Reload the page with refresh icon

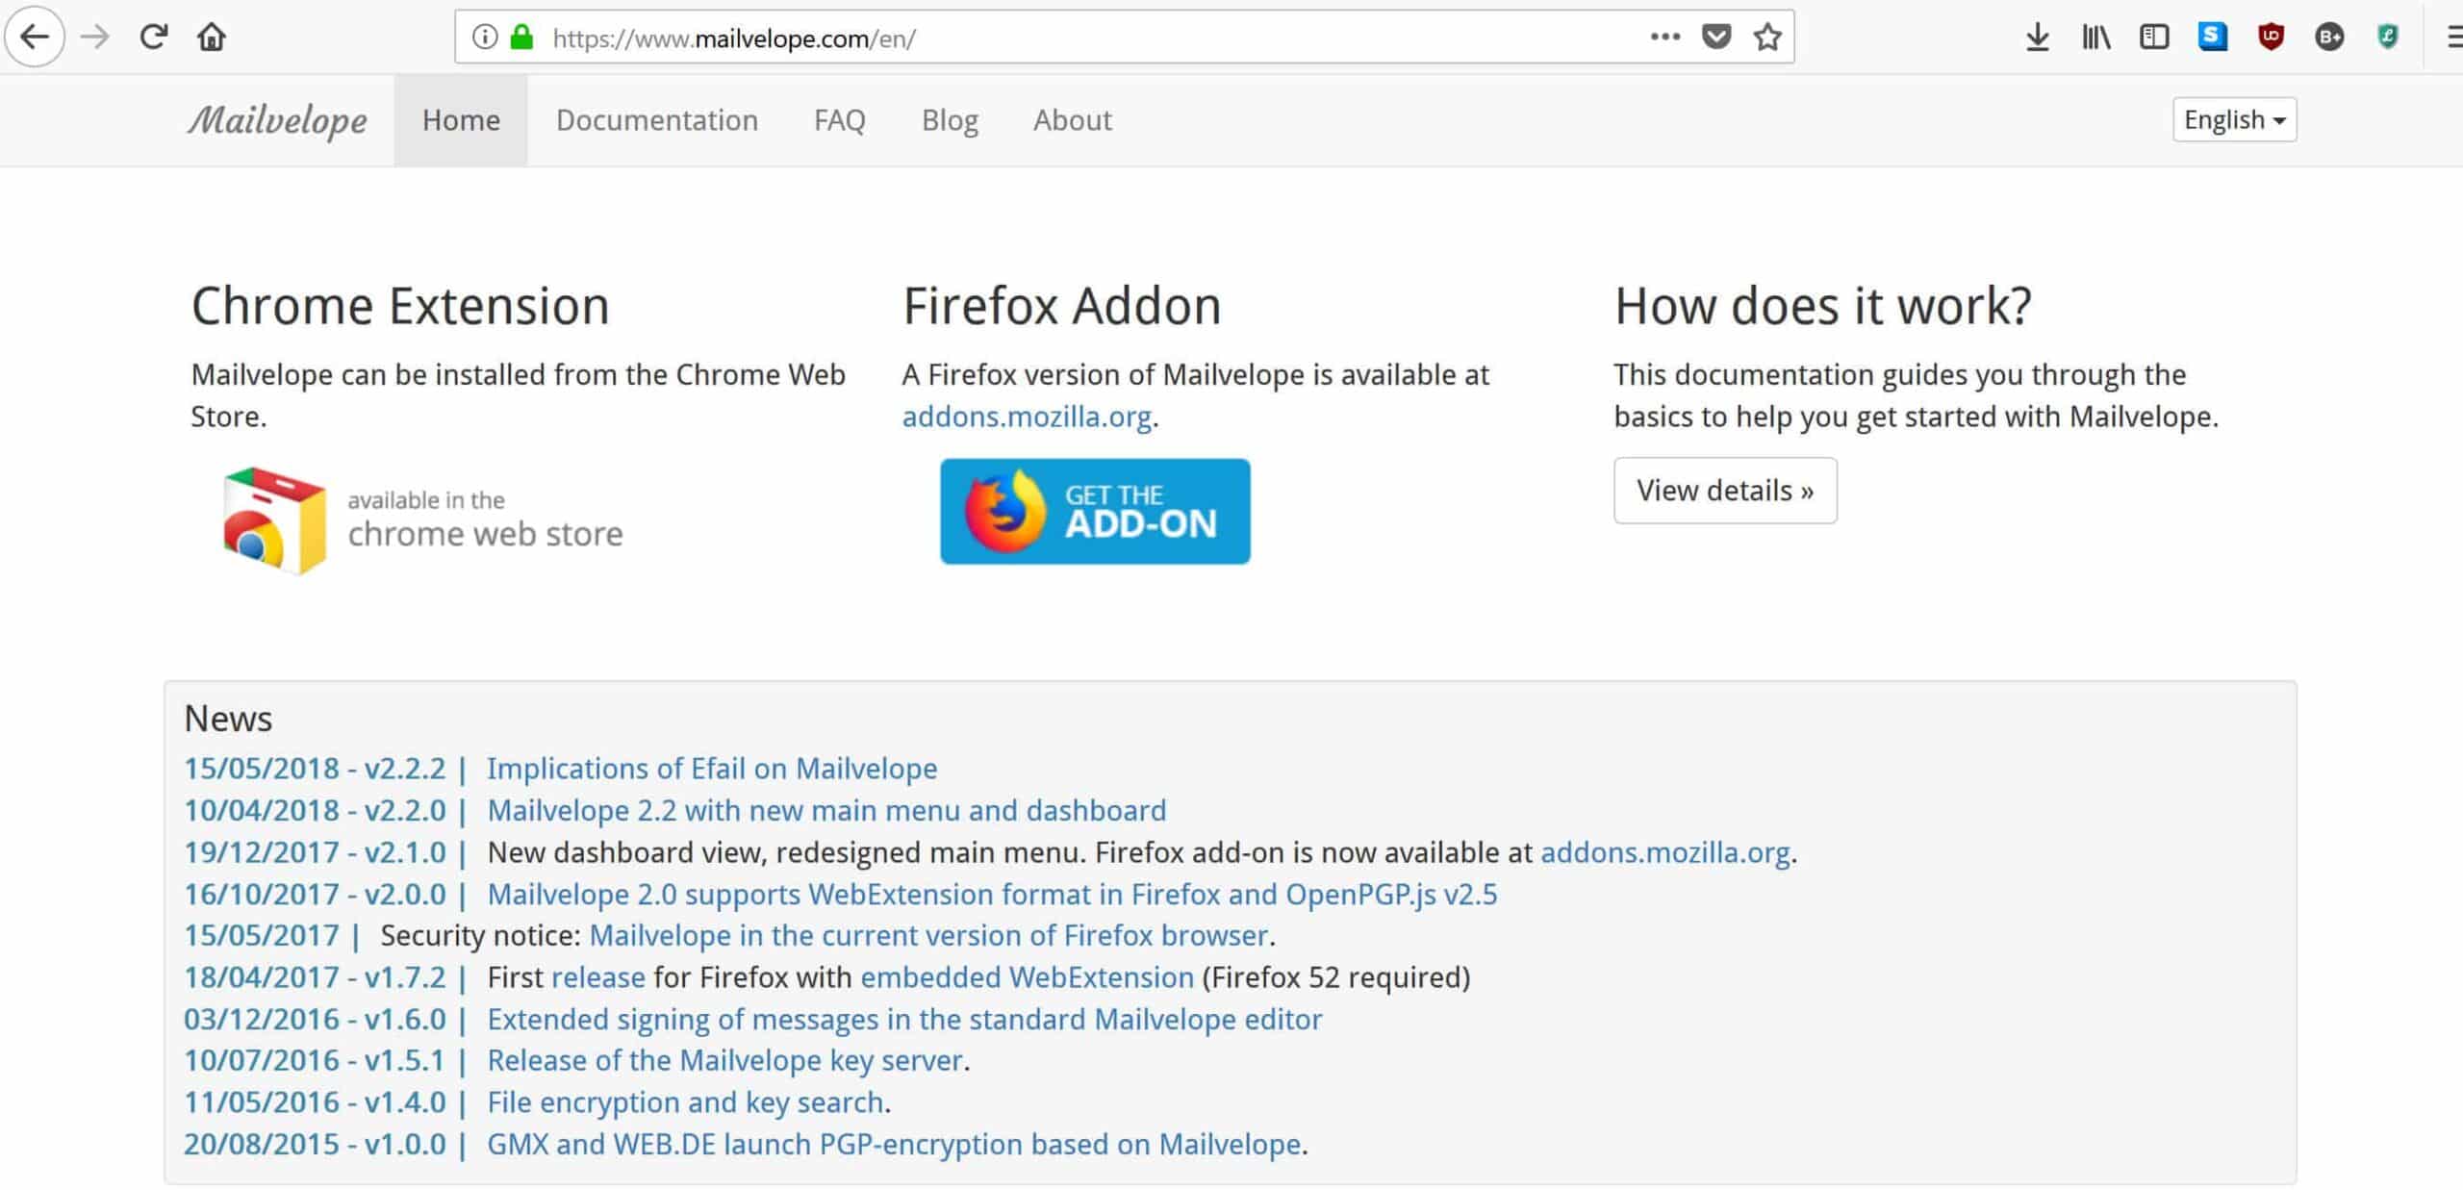[x=154, y=38]
